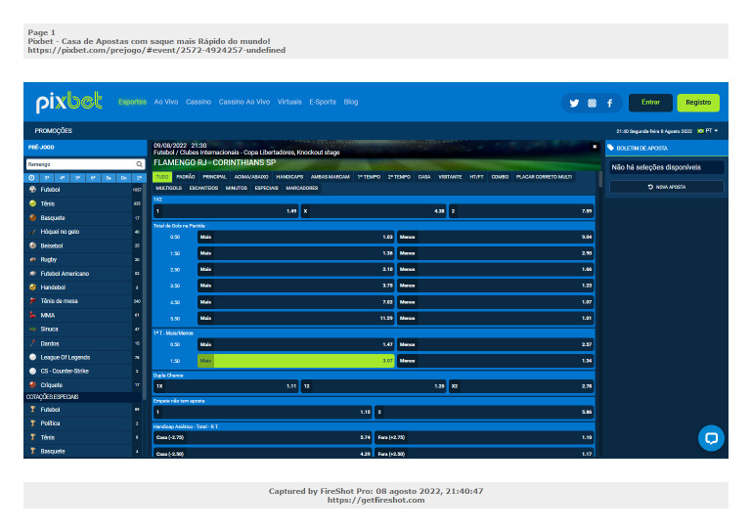Open Pixbet's Instagram page
751x532 pixels.
click(592, 103)
